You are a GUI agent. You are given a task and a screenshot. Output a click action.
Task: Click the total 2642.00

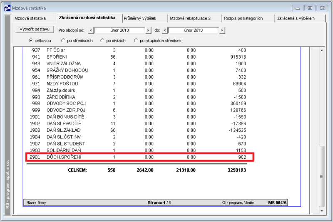tap(145, 170)
